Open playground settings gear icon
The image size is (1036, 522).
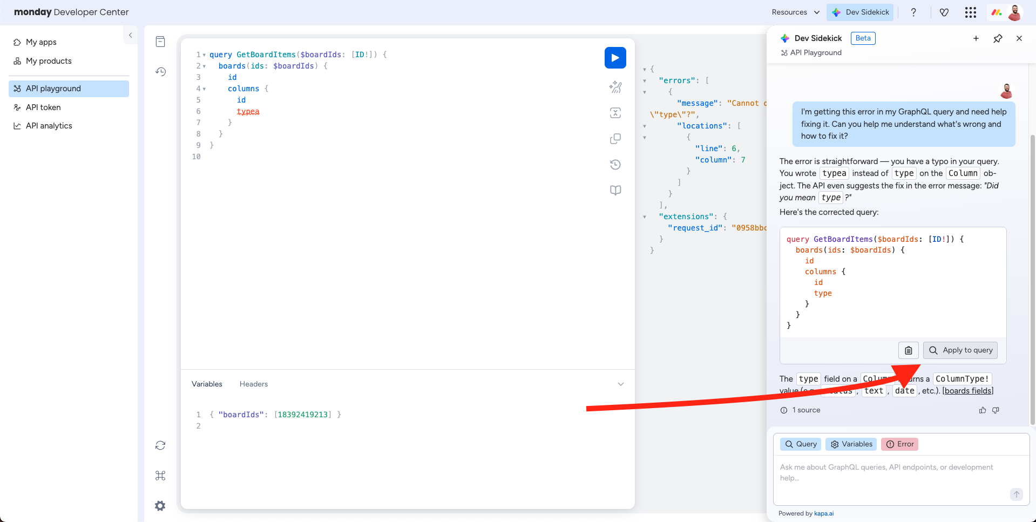pyautogui.click(x=160, y=506)
